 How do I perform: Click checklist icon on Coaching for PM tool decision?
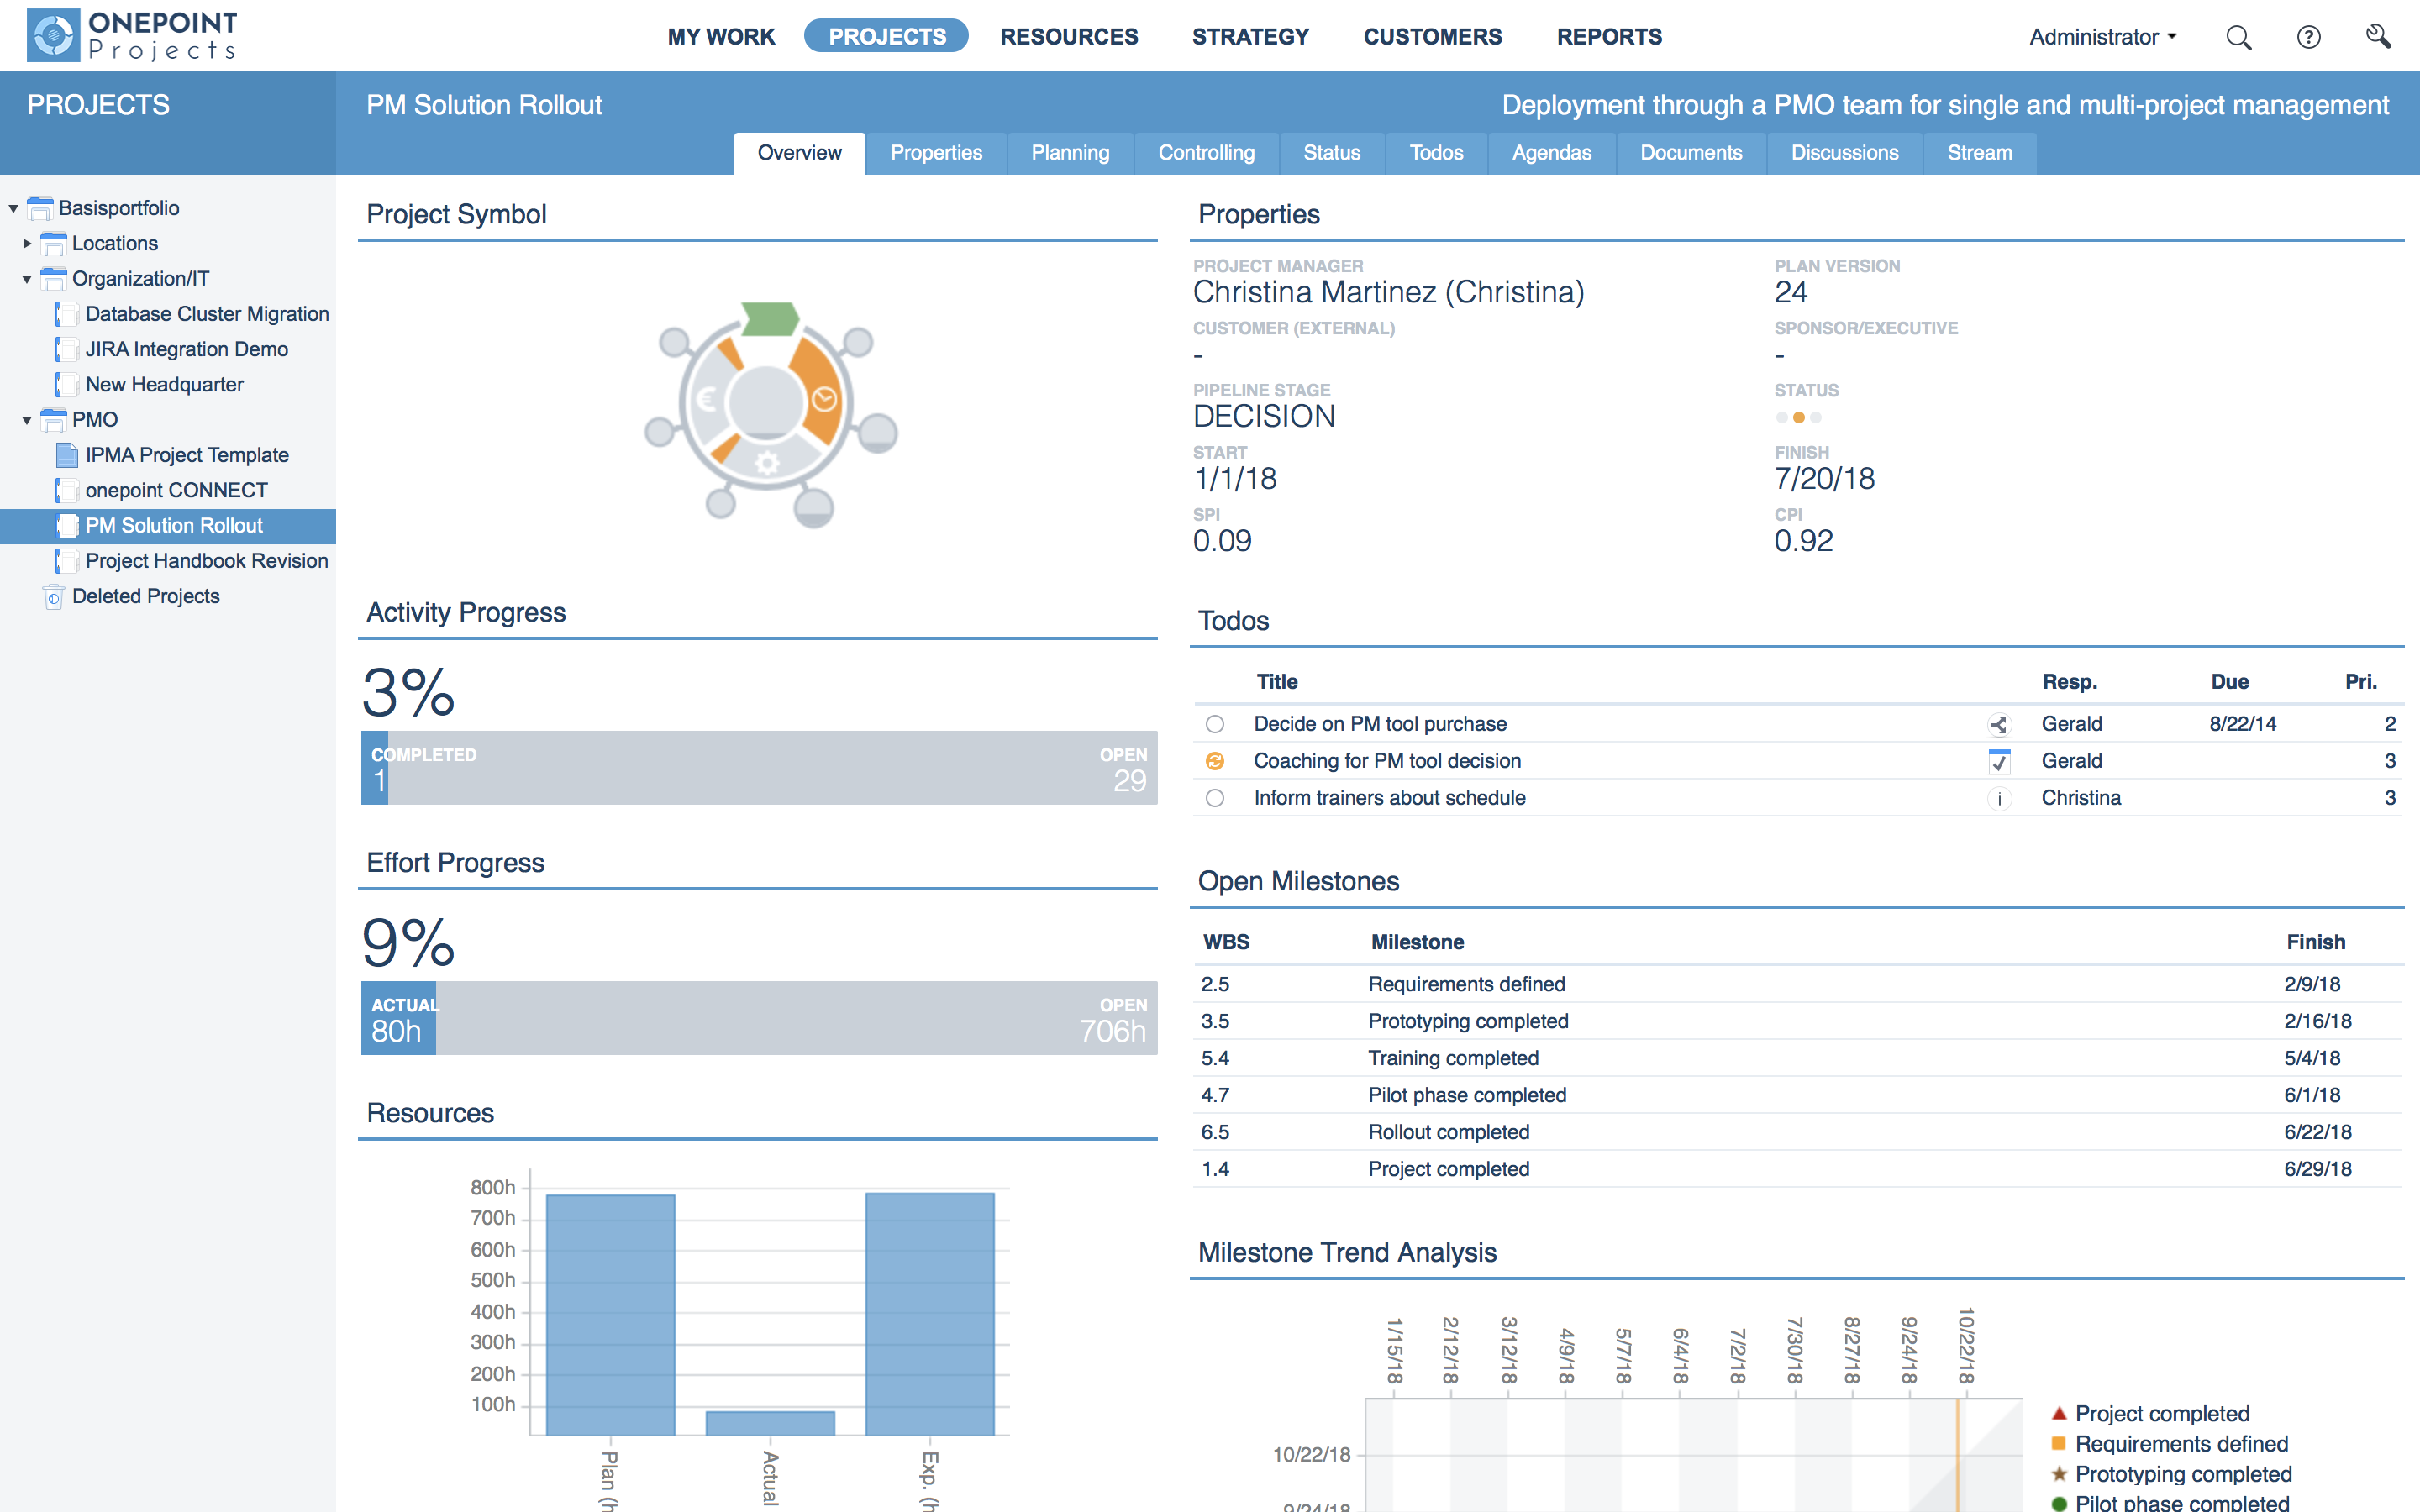1998,761
